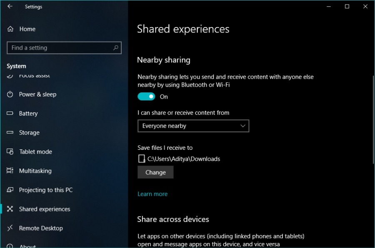Click the Storage drive icon
The height and width of the screenshot is (248, 375).
10,133
